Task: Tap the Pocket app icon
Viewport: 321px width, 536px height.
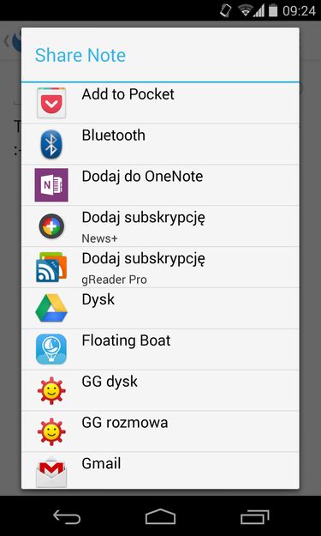Action: point(51,103)
